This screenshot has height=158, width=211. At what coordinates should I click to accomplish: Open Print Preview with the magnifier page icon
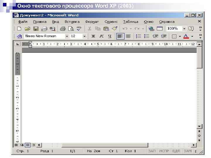pos(71,29)
